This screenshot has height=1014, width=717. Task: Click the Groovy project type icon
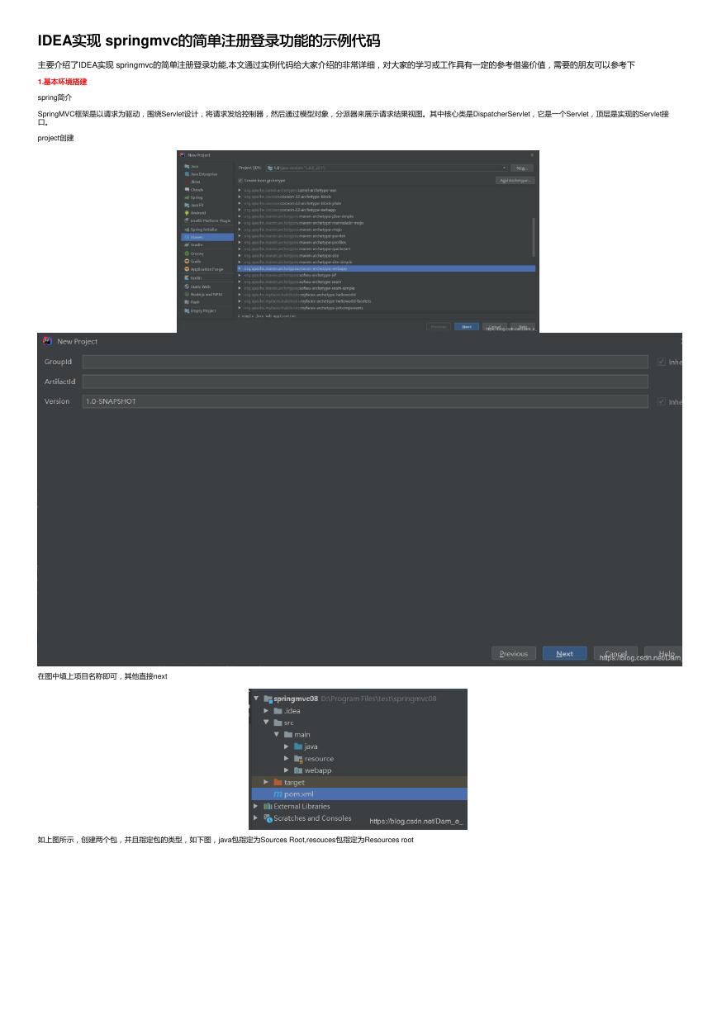point(188,253)
